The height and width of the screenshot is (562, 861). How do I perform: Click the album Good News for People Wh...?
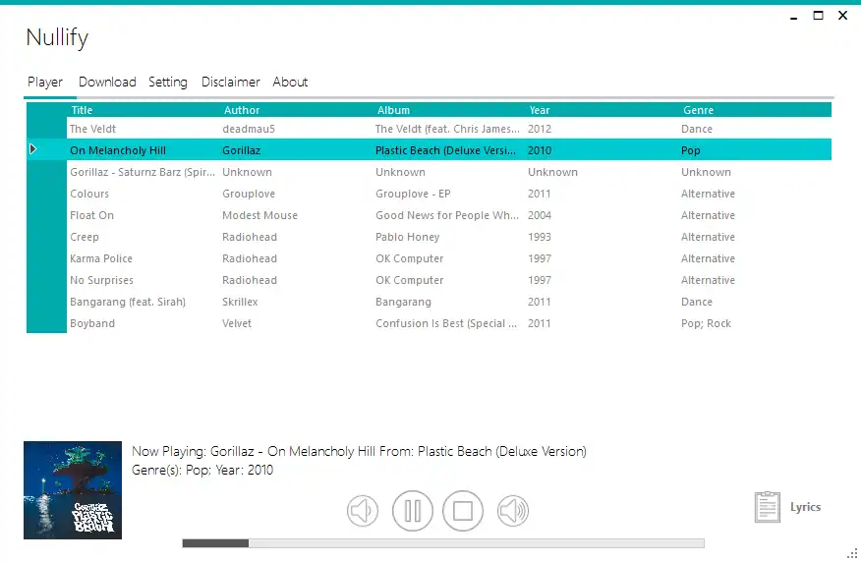[447, 215]
